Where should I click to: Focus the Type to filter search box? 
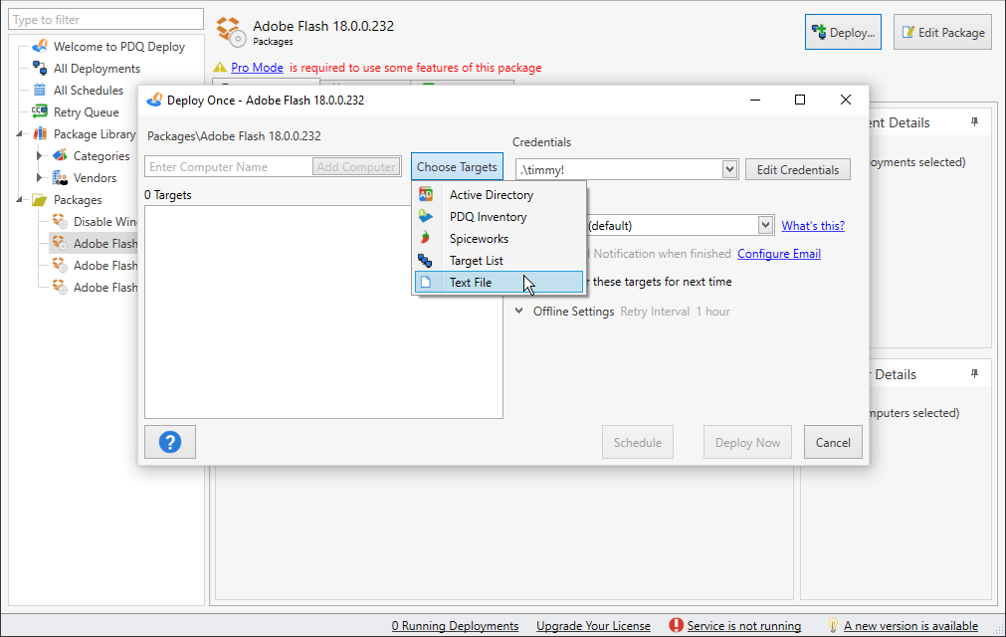coord(105,19)
